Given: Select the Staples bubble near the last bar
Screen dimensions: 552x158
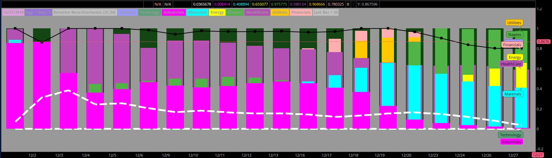Looking at the screenshot, I should coord(514,35).
